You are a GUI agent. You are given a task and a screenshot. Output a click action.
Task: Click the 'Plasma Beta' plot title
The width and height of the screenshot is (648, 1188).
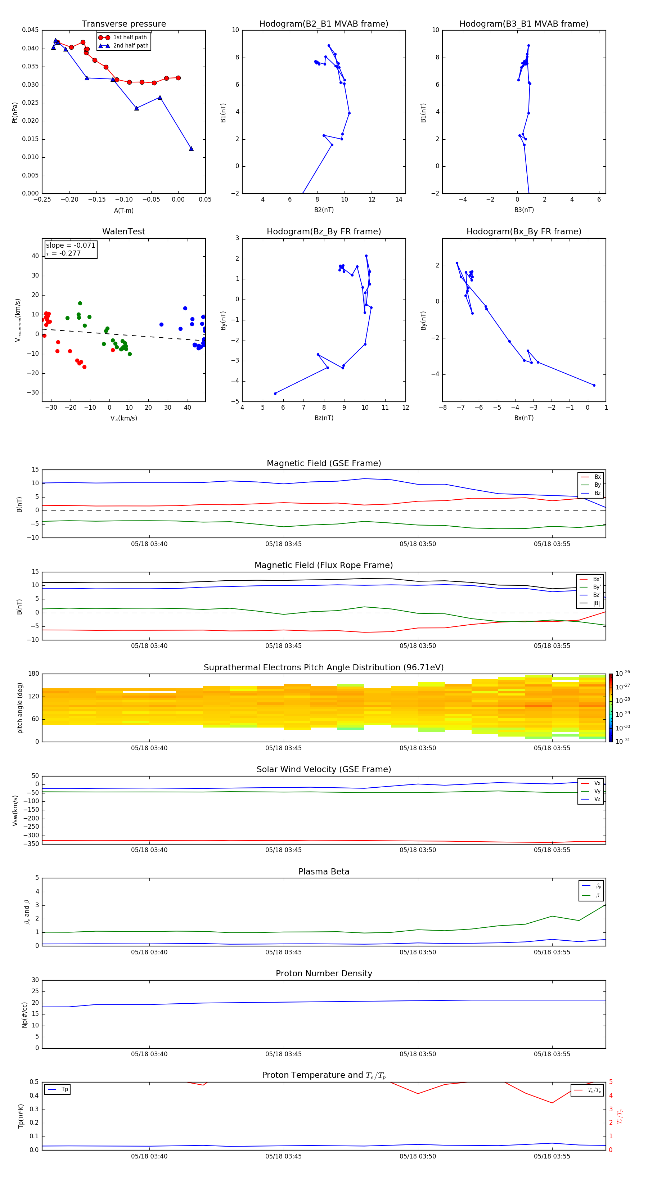[x=324, y=872]
